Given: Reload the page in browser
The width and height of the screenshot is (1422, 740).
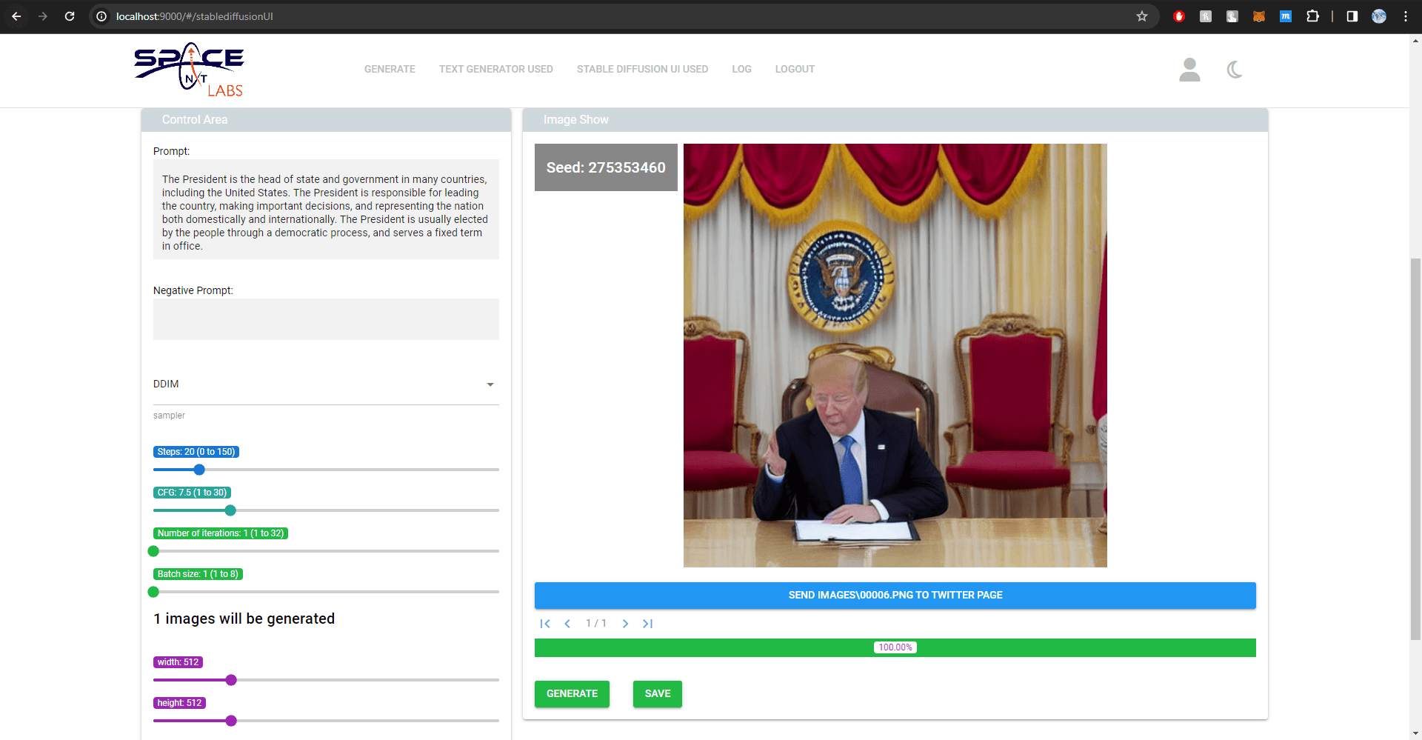Looking at the screenshot, I should 70,16.
